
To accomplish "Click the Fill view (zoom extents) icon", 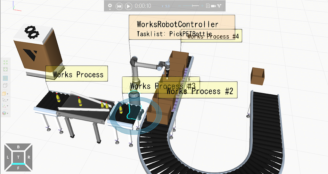I will (x=5, y=62).
